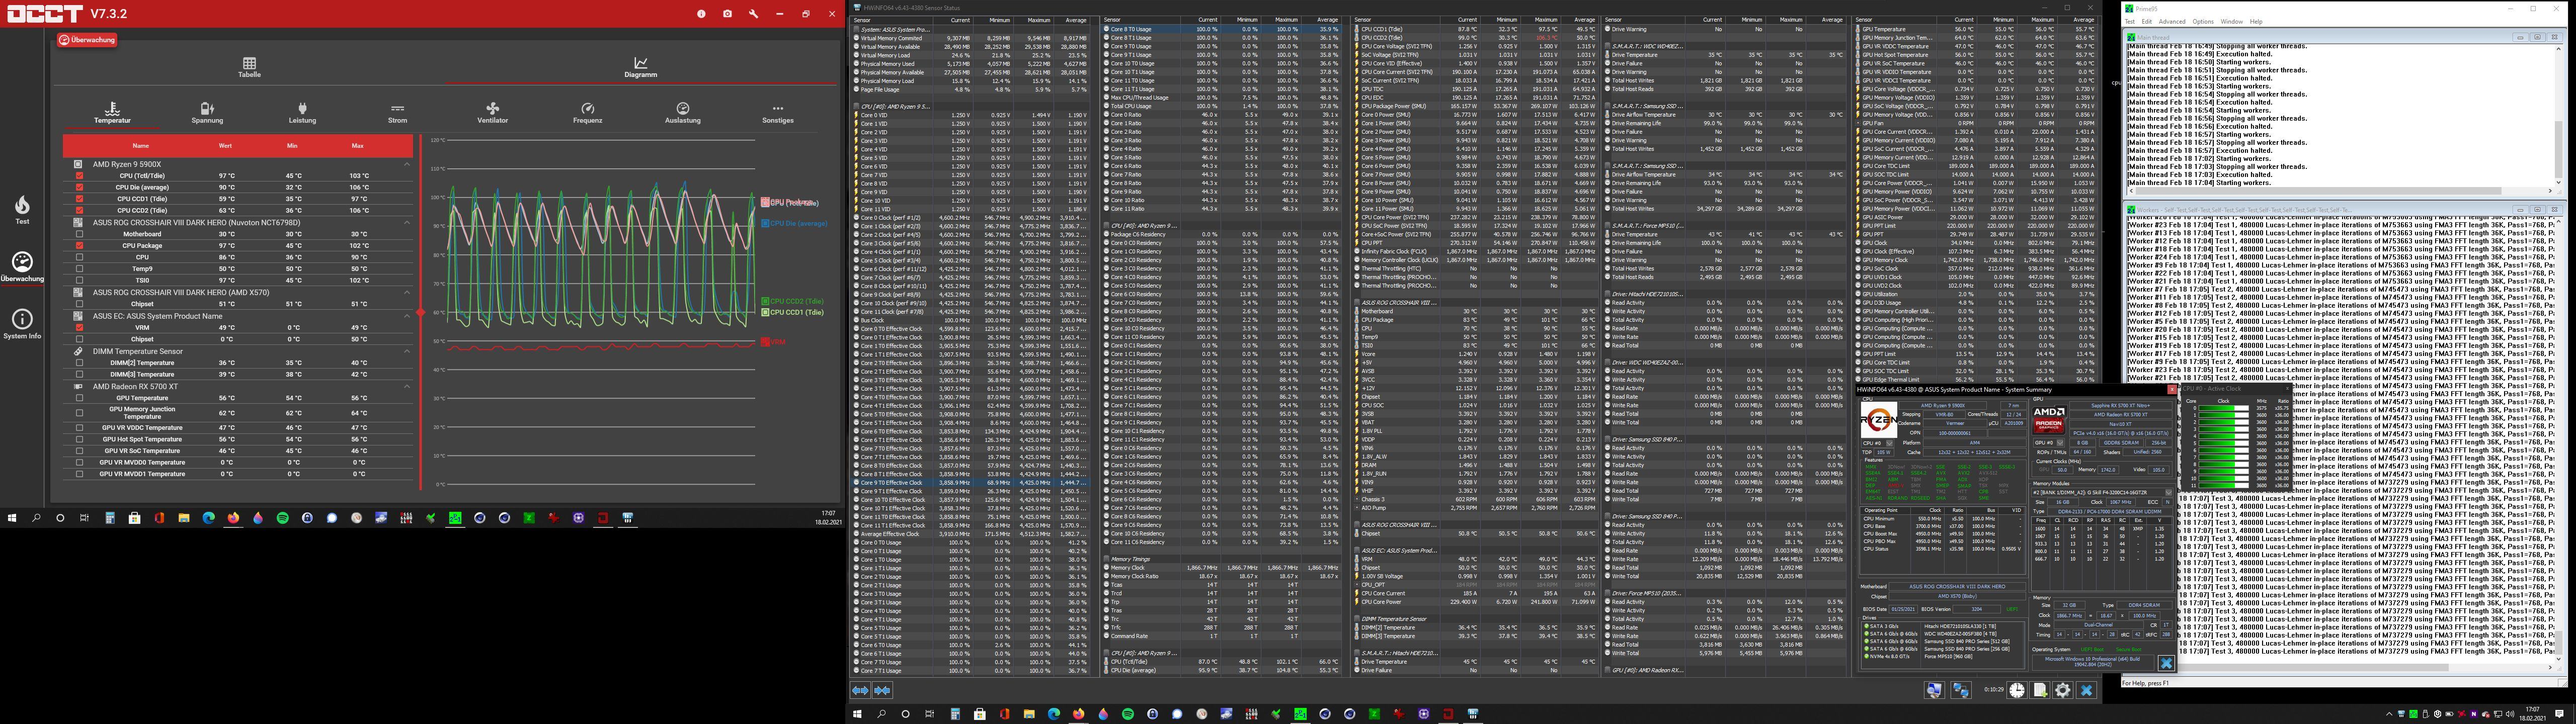The width and height of the screenshot is (2576, 724).
Task: Open OCCT settings wrench icon
Action: [x=753, y=14]
